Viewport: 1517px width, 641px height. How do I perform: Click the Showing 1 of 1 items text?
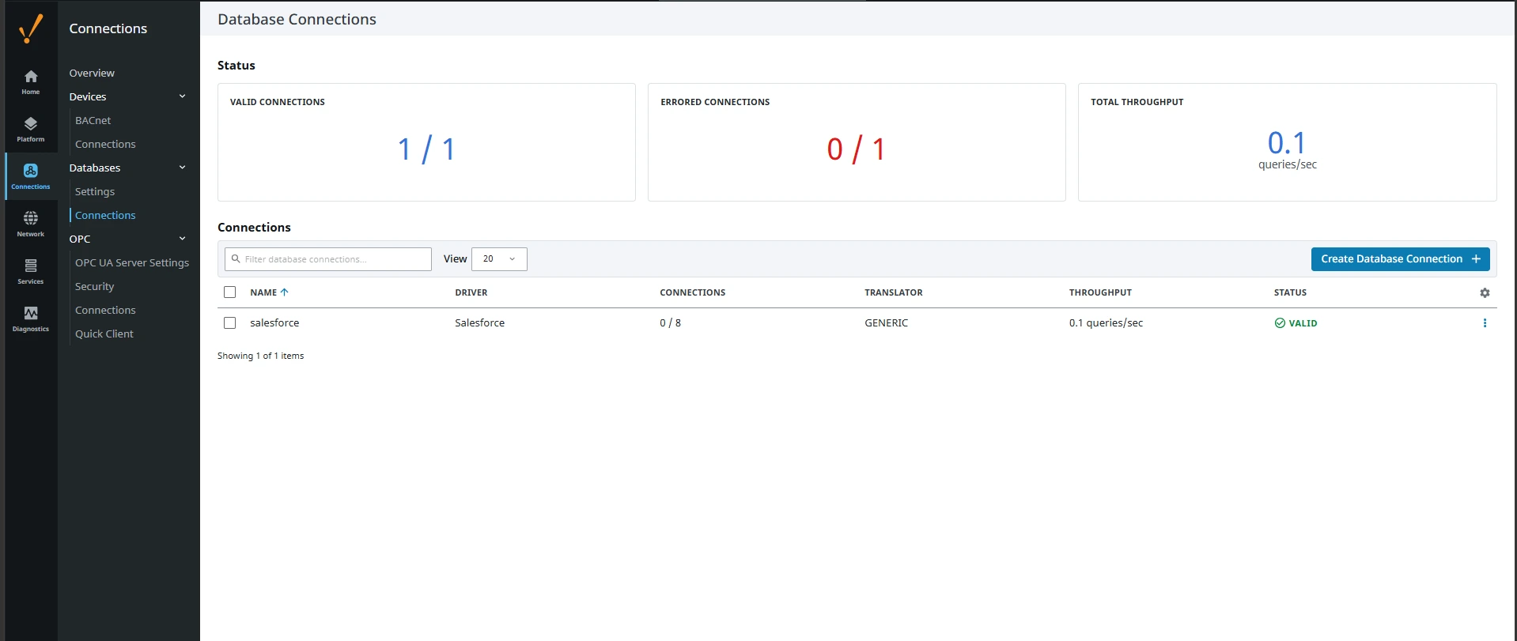260,356
